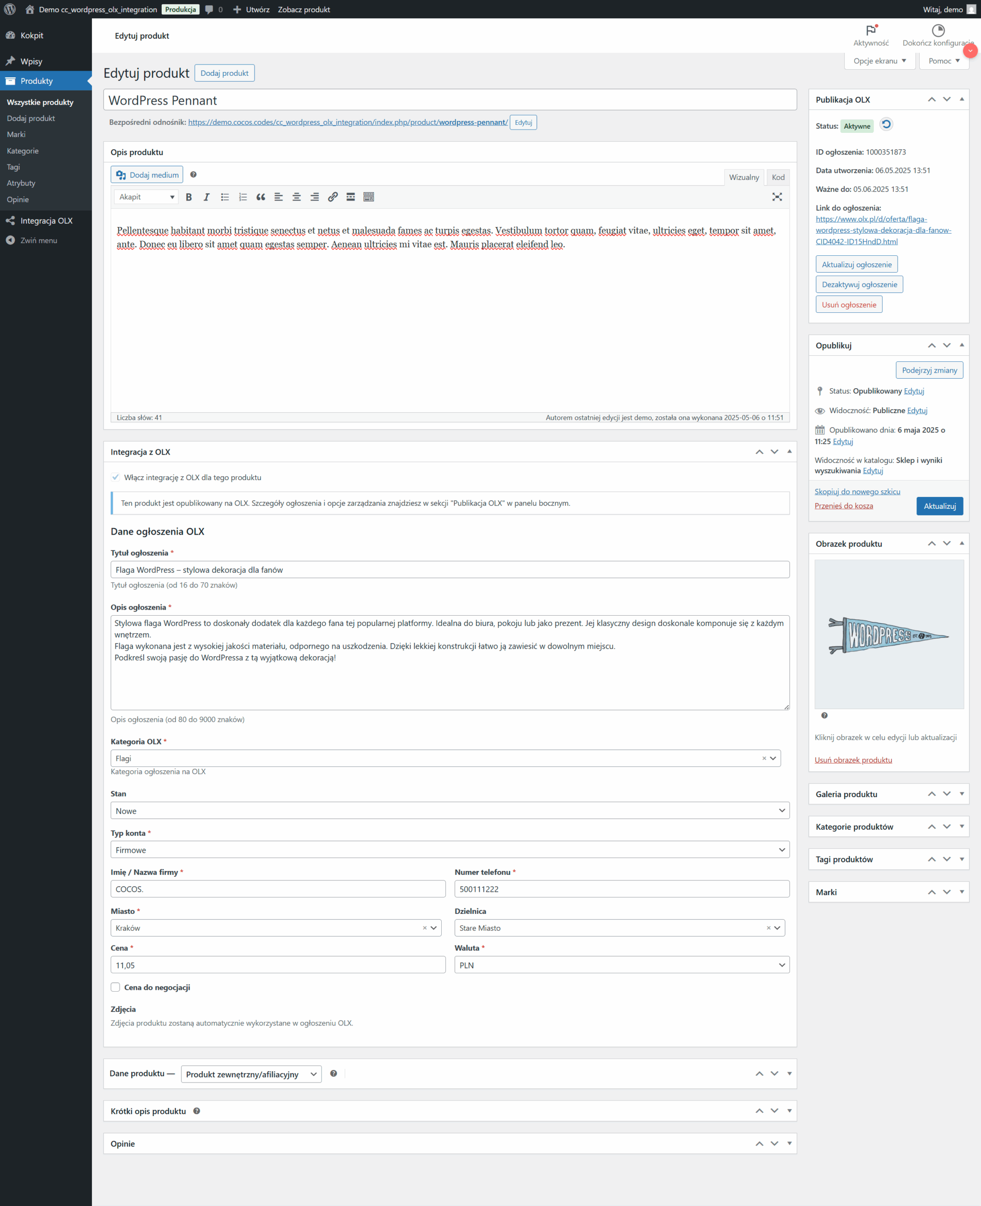Toggle the OLX integration checkbox
This screenshot has width=981, height=1206.
coord(116,477)
